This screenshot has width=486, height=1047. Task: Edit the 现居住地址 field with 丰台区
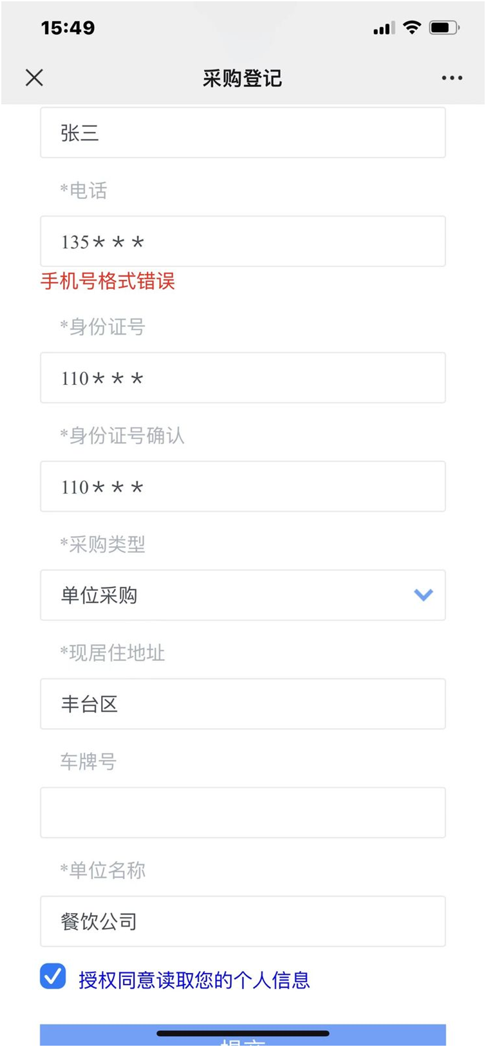pos(243,703)
